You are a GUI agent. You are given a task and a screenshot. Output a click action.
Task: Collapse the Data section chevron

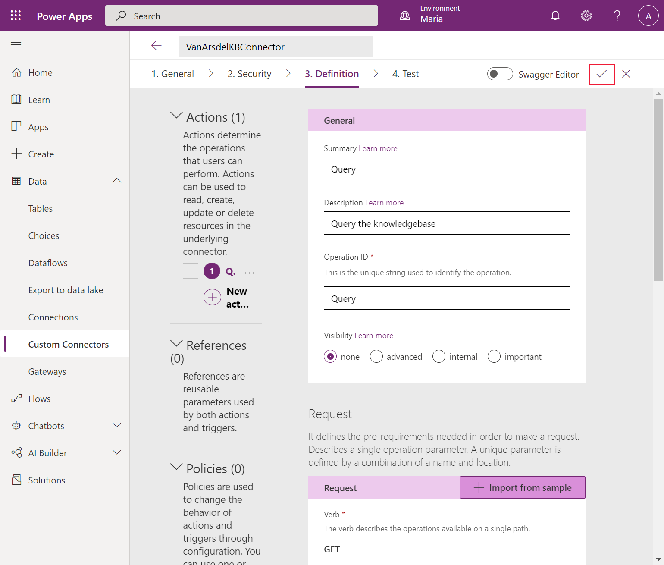pyautogui.click(x=117, y=181)
